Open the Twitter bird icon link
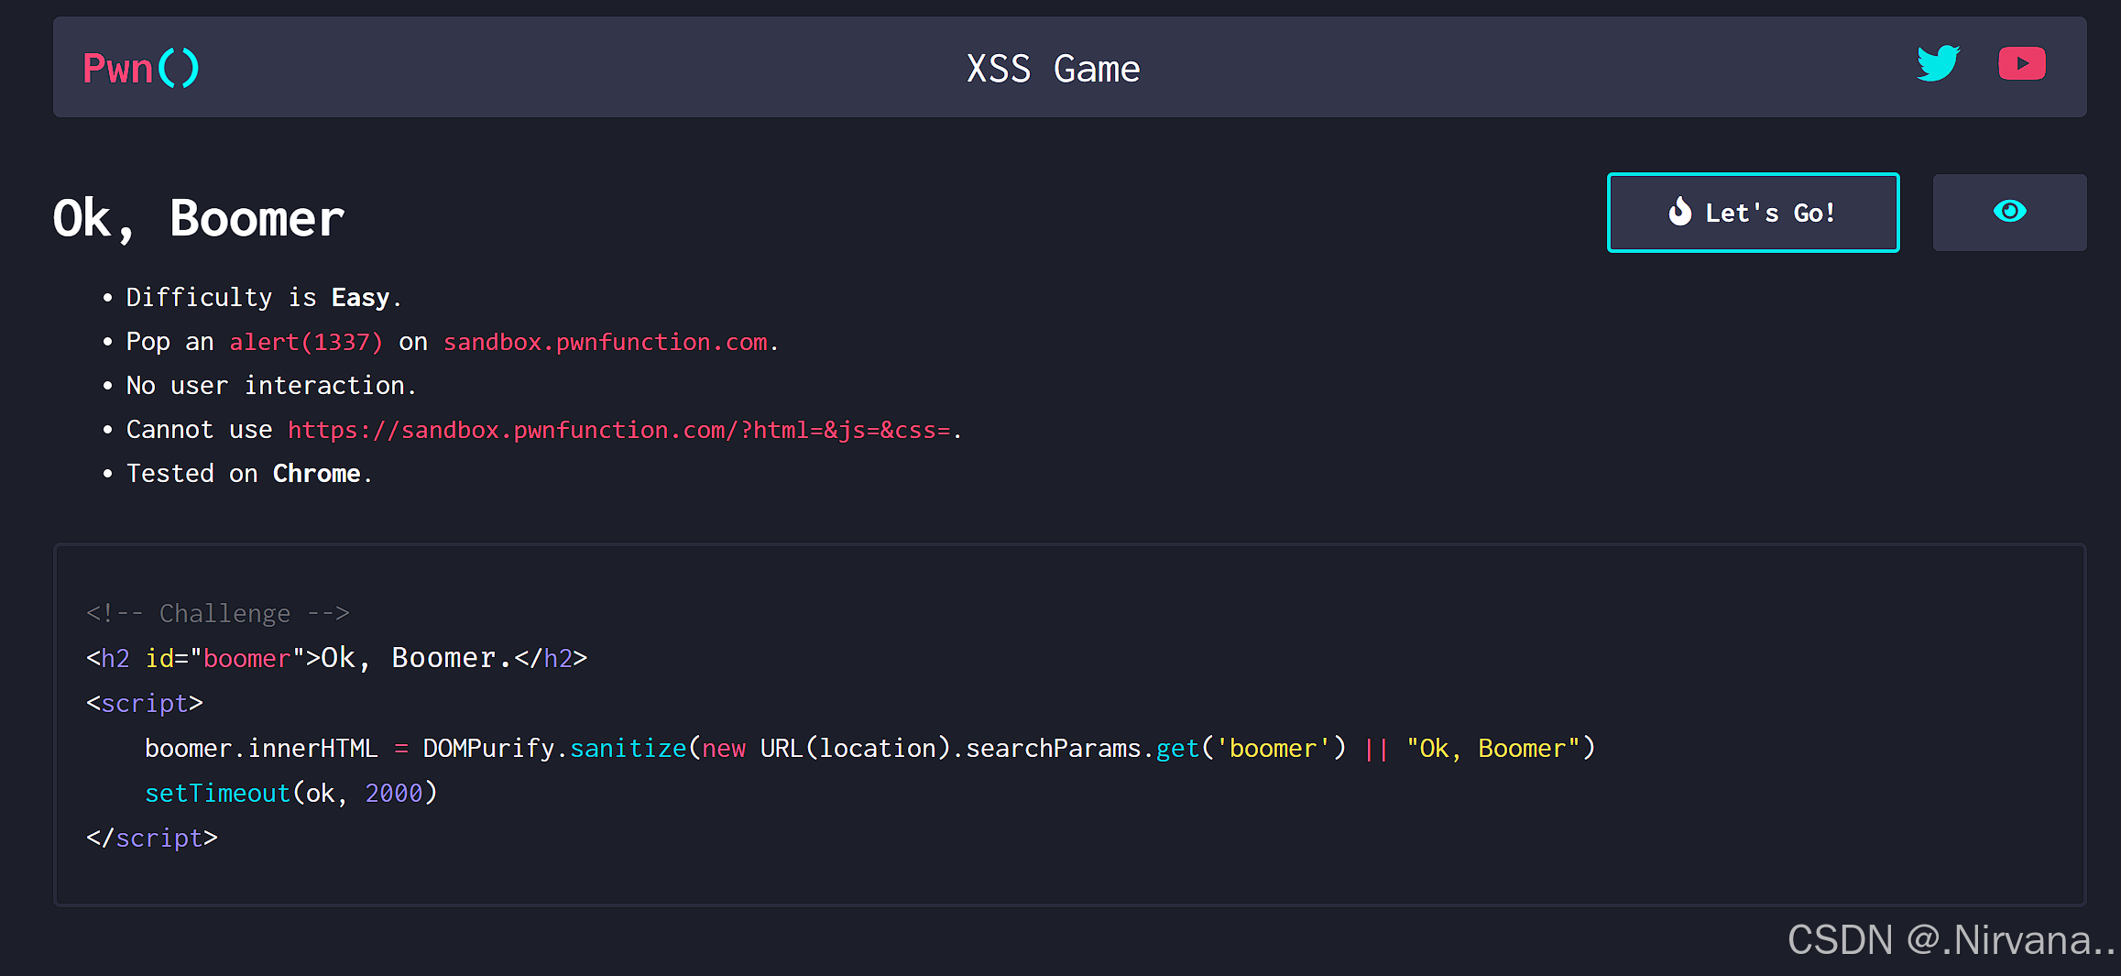This screenshot has width=2121, height=976. 1938,64
